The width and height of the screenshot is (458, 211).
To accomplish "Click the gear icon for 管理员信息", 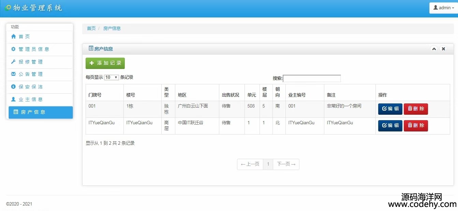I will [14, 49].
